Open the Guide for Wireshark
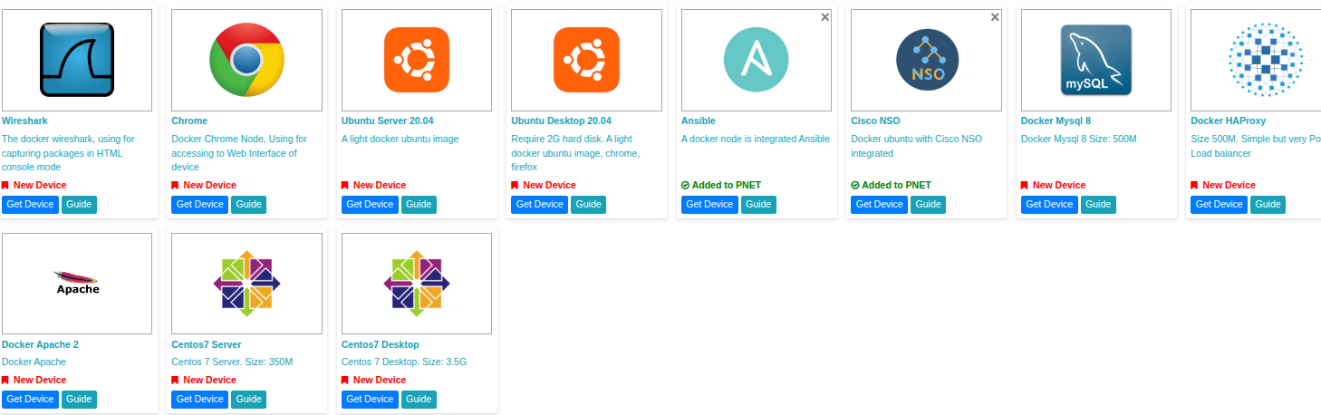 79,204
